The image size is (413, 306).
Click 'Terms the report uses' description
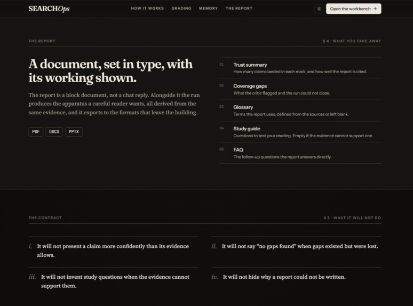[291, 114]
